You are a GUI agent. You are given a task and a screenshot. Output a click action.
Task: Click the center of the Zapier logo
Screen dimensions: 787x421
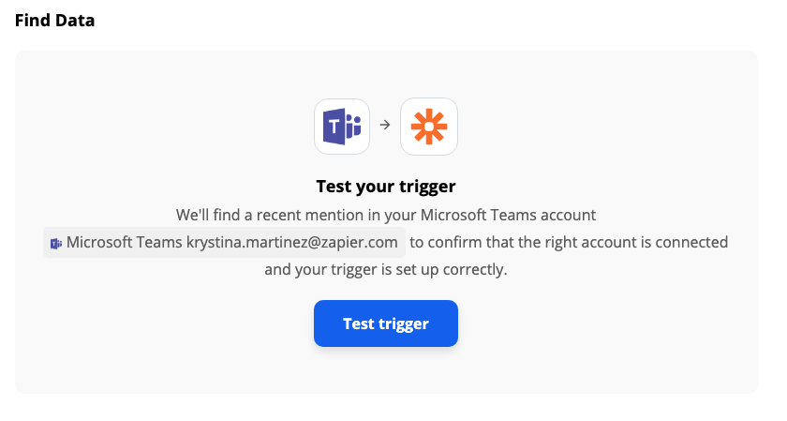(429, 127)
